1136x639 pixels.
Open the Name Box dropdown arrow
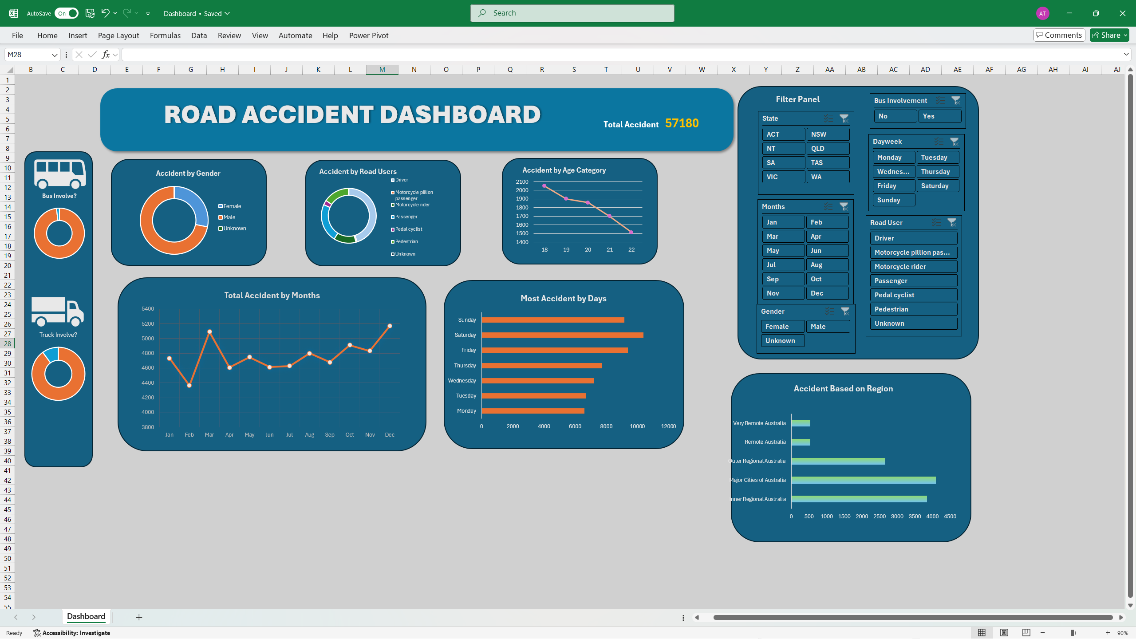[x=55, y=55]
